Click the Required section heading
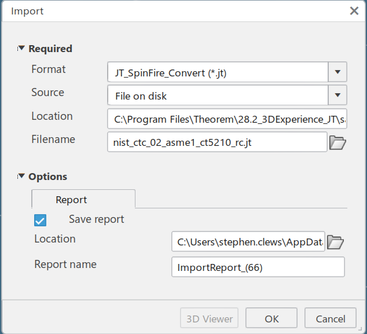367x334 pixels. [x=50, y=49]
